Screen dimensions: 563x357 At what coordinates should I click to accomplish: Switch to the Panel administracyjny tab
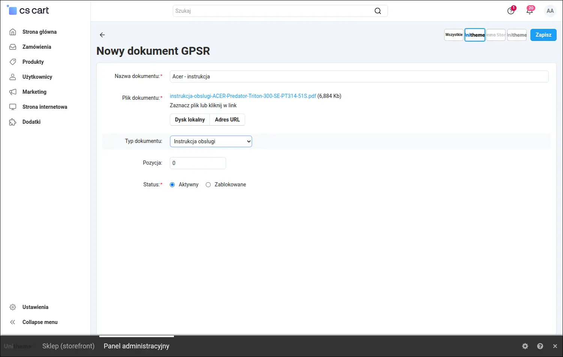(x=136, y=346)
